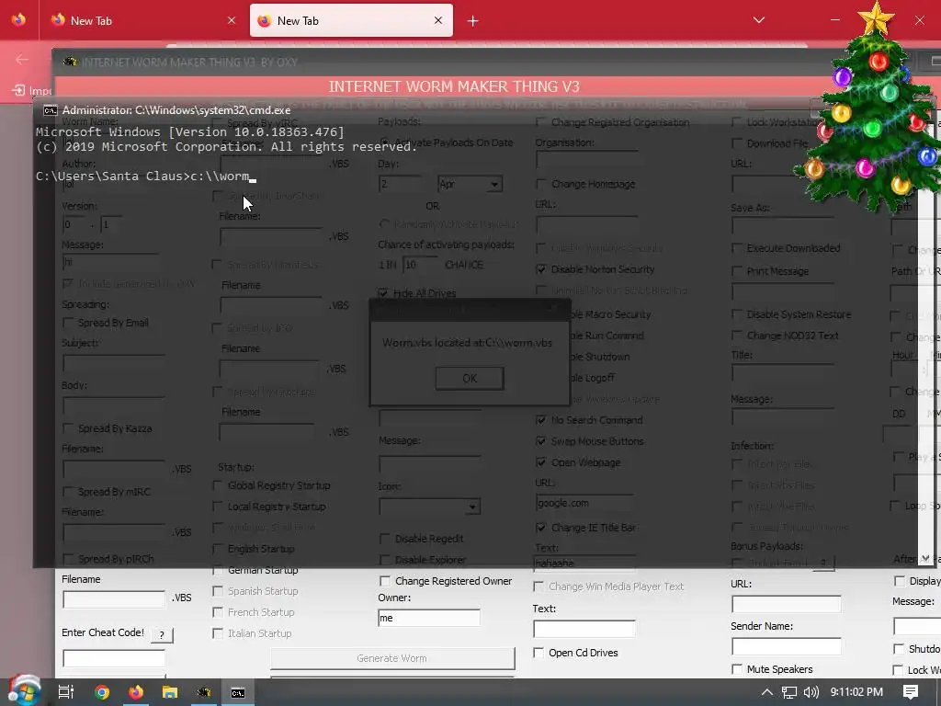This screenshot has width=941, height=706.
Task: Select the second New Tab in Firefox
Action: tap(351, 20)
